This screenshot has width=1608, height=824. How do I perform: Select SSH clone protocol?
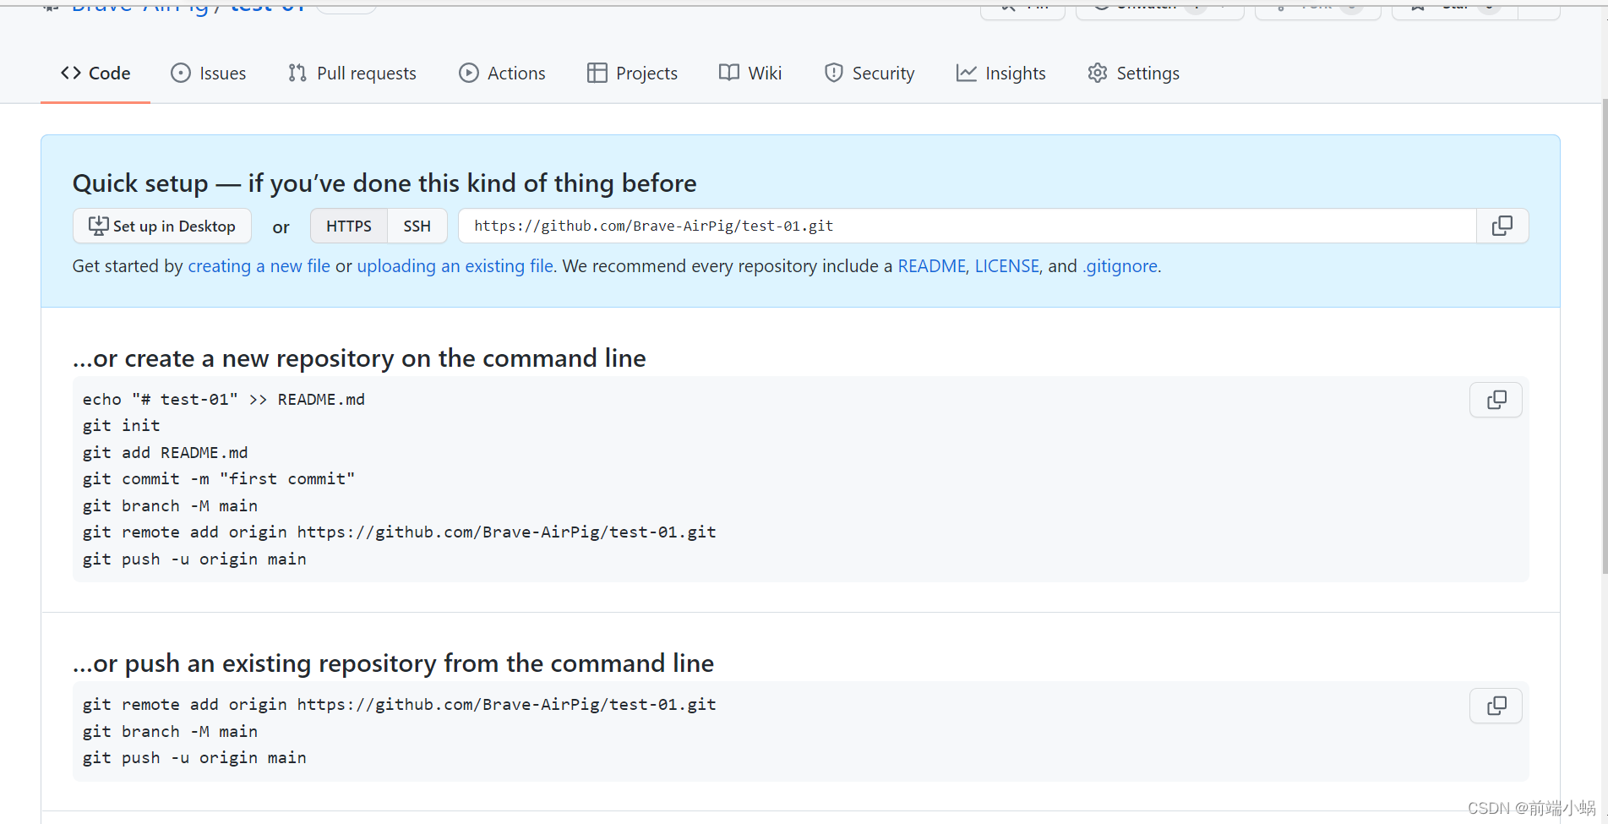tap(417, 226)
